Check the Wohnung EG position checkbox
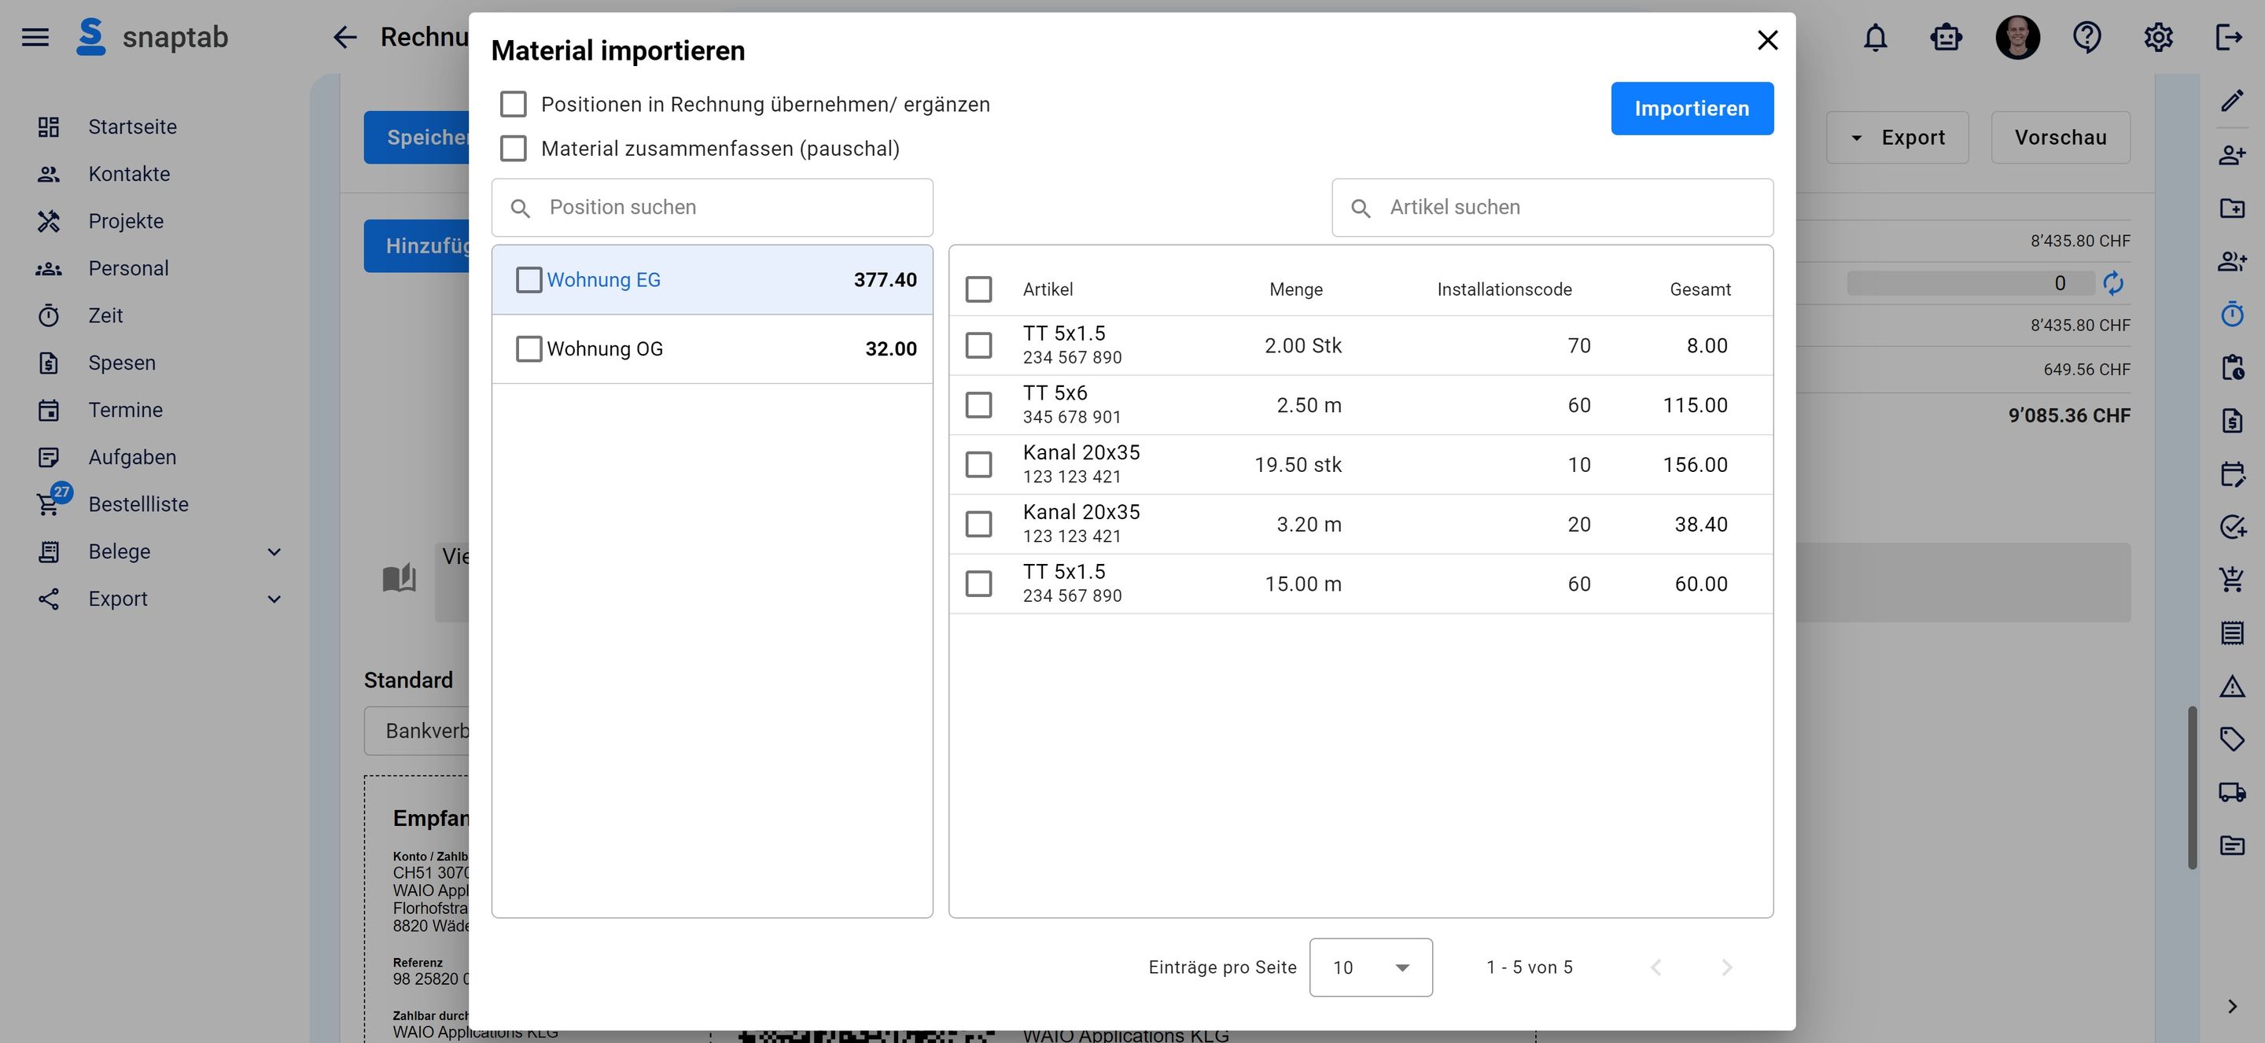Image resolution: width=2265 pixels, height=1043 pixels. tap(528, 280)
